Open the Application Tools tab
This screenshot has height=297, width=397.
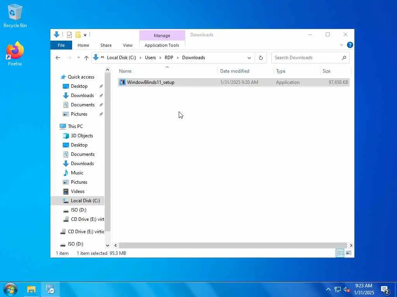point(162,45)
